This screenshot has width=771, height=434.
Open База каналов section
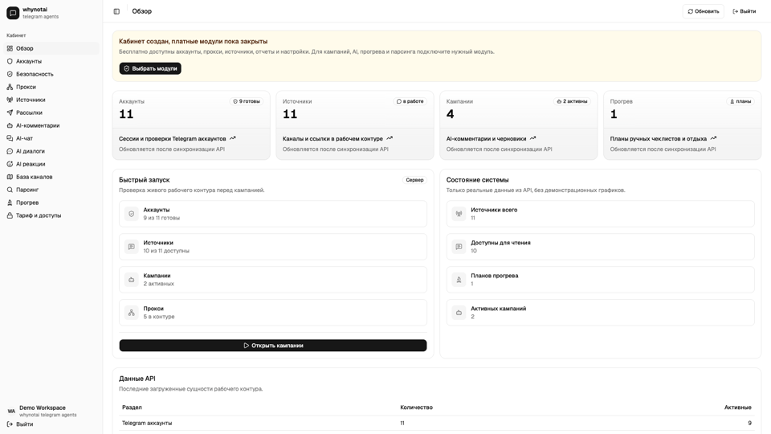[51, 177]
